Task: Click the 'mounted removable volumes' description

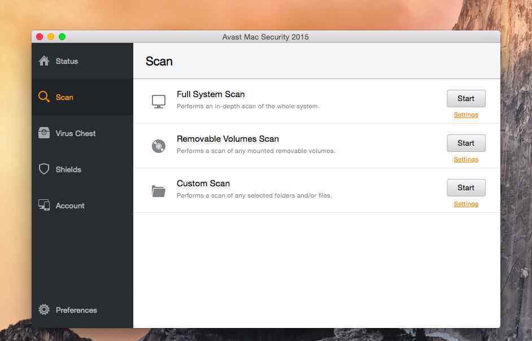Action: click(x=256, y=151)
